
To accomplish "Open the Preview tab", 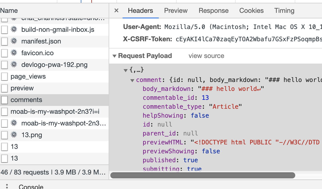I will coord(176,11).
